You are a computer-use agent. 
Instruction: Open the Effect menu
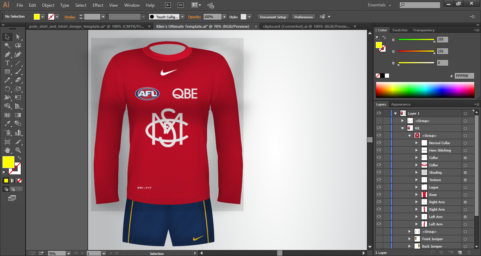(98, 5)
